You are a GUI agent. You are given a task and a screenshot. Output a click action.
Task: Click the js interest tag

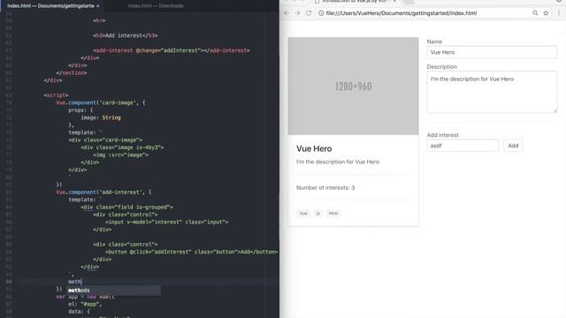[317, 214]
